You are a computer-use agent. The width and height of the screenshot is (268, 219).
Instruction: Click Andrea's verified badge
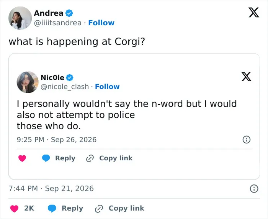[69, 13]
